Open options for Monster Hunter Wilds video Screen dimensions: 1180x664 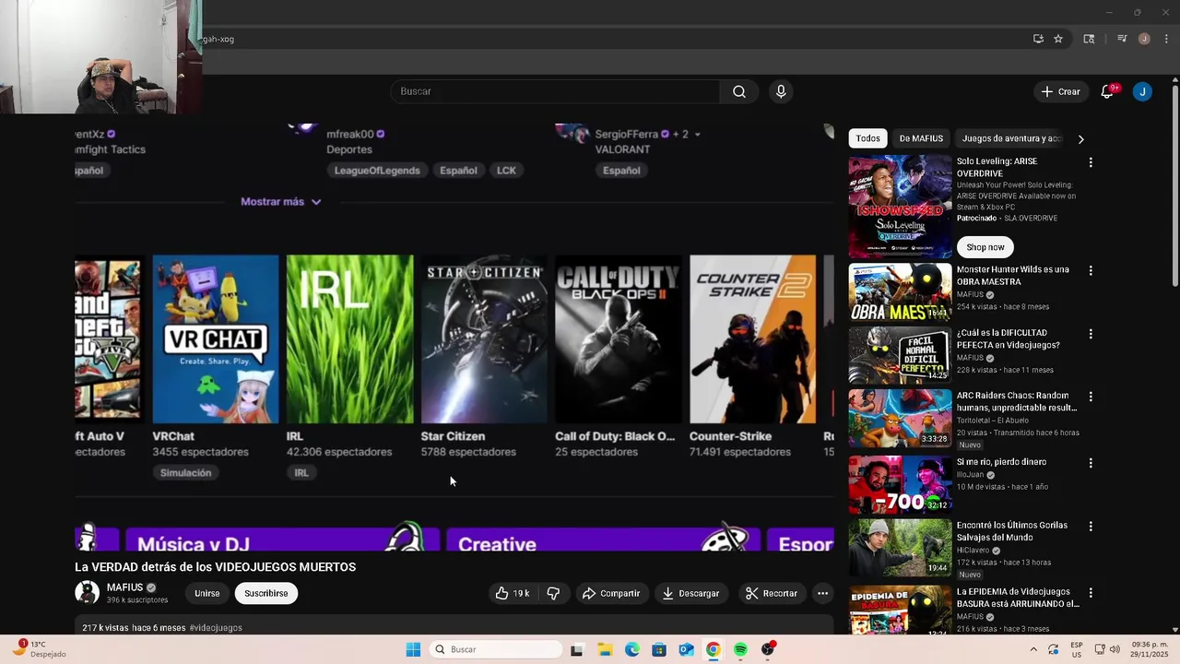(x=1091, y=271)
